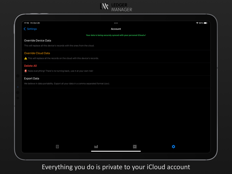The image size is (232, 174).
Task: Open the settings gear tab
Action: (174, 147)
